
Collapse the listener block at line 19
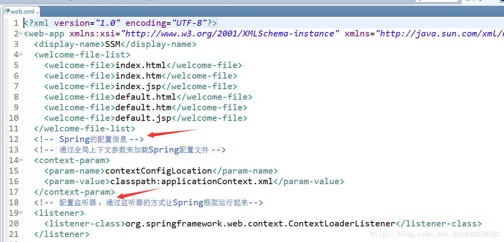21,213
